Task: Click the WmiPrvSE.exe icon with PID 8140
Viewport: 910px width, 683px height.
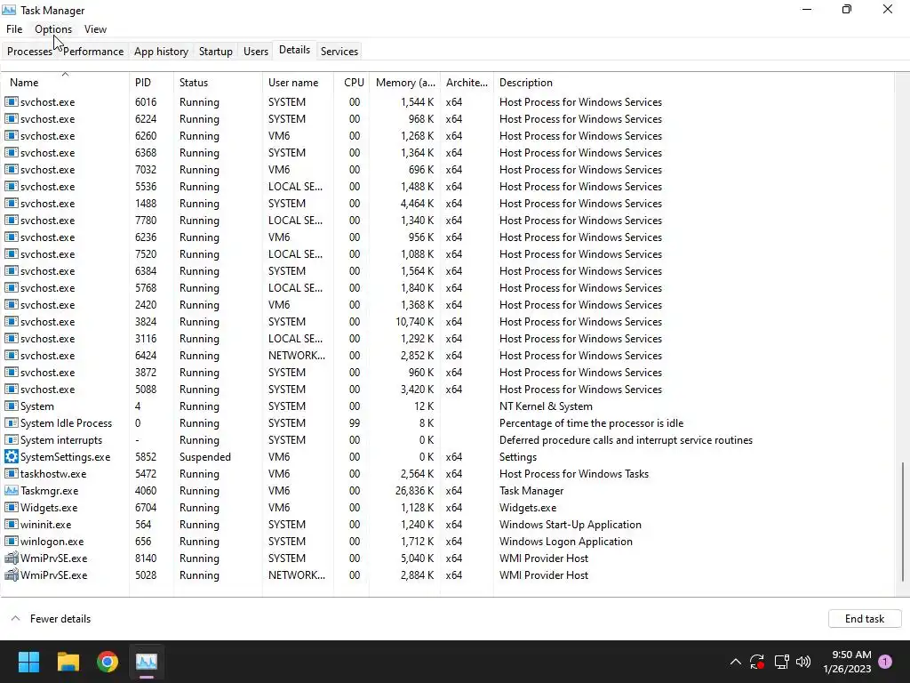Action: (11, 558)
